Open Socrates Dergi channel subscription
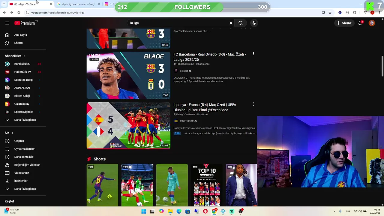The width and height of the screenshot is (384, 216). click(23, 80)
